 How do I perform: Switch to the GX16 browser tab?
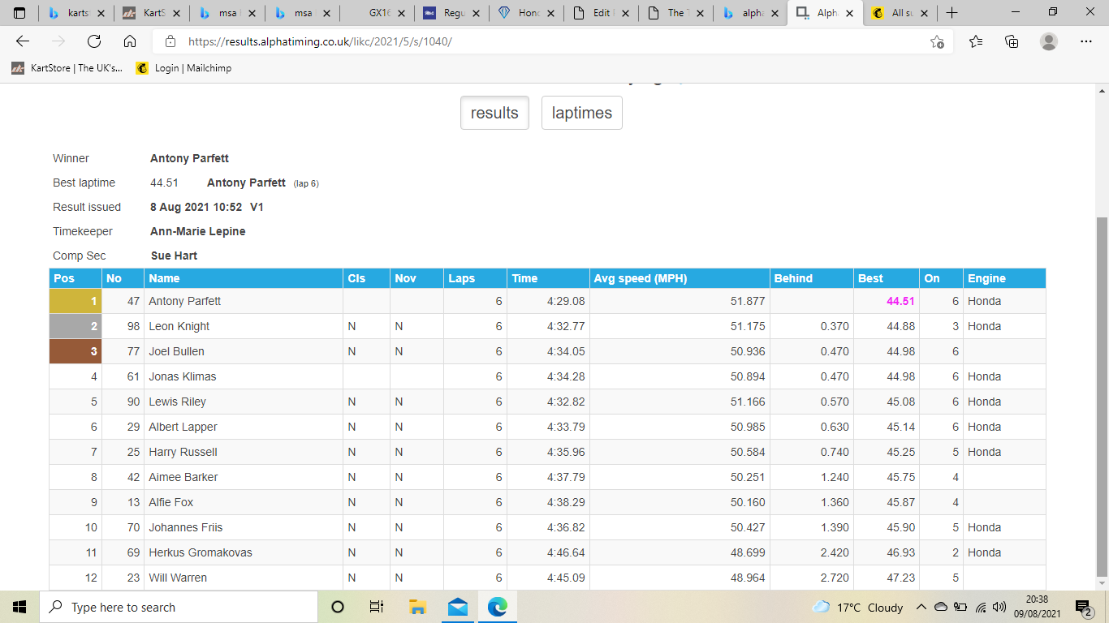click(x=378, y=13)
